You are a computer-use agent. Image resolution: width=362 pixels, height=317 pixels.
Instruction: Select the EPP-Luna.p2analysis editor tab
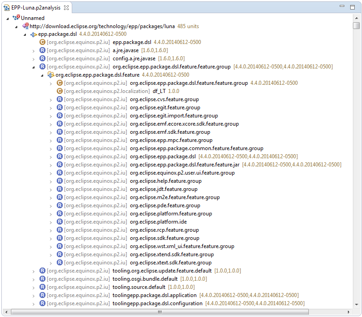36,8
